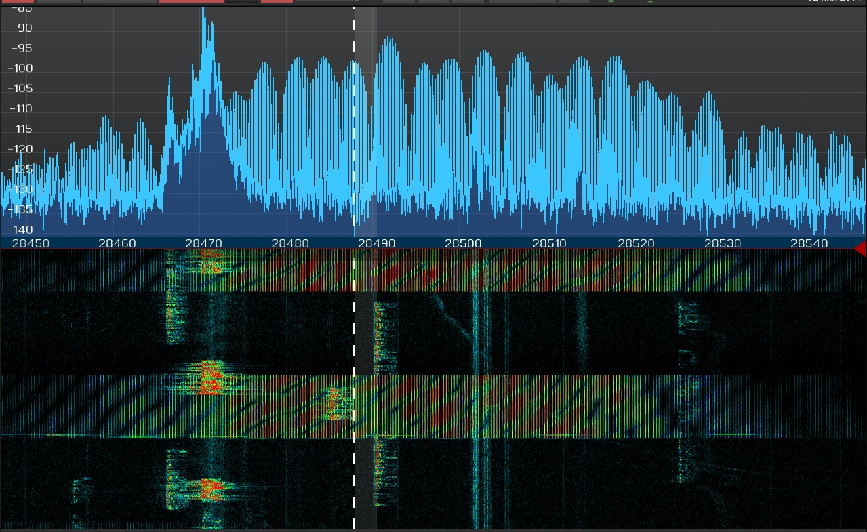The height and width of the screenshot is (532, 867).
Task: Click the -90 dB level label
Action: coord(22,28)
